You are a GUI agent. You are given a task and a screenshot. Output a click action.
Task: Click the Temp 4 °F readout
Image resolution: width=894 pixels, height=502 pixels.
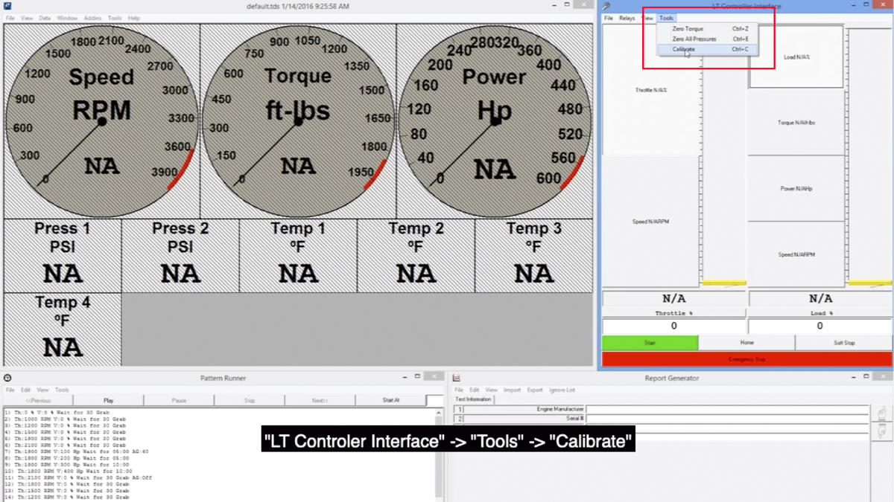point(63,328)
